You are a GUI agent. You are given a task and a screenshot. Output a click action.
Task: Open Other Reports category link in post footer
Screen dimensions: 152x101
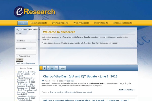(x=70, y=92)
